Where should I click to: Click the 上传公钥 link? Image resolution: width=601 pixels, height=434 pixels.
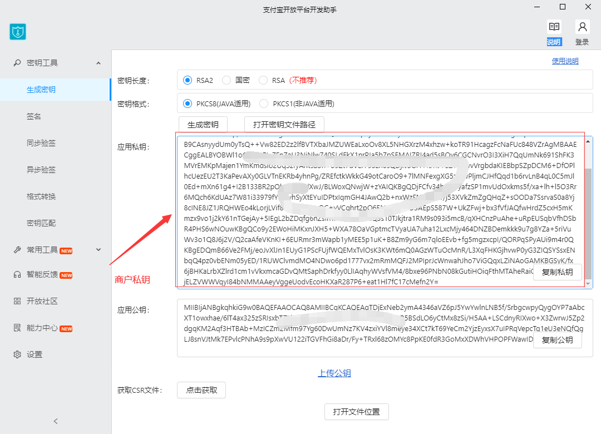[334, 373]
